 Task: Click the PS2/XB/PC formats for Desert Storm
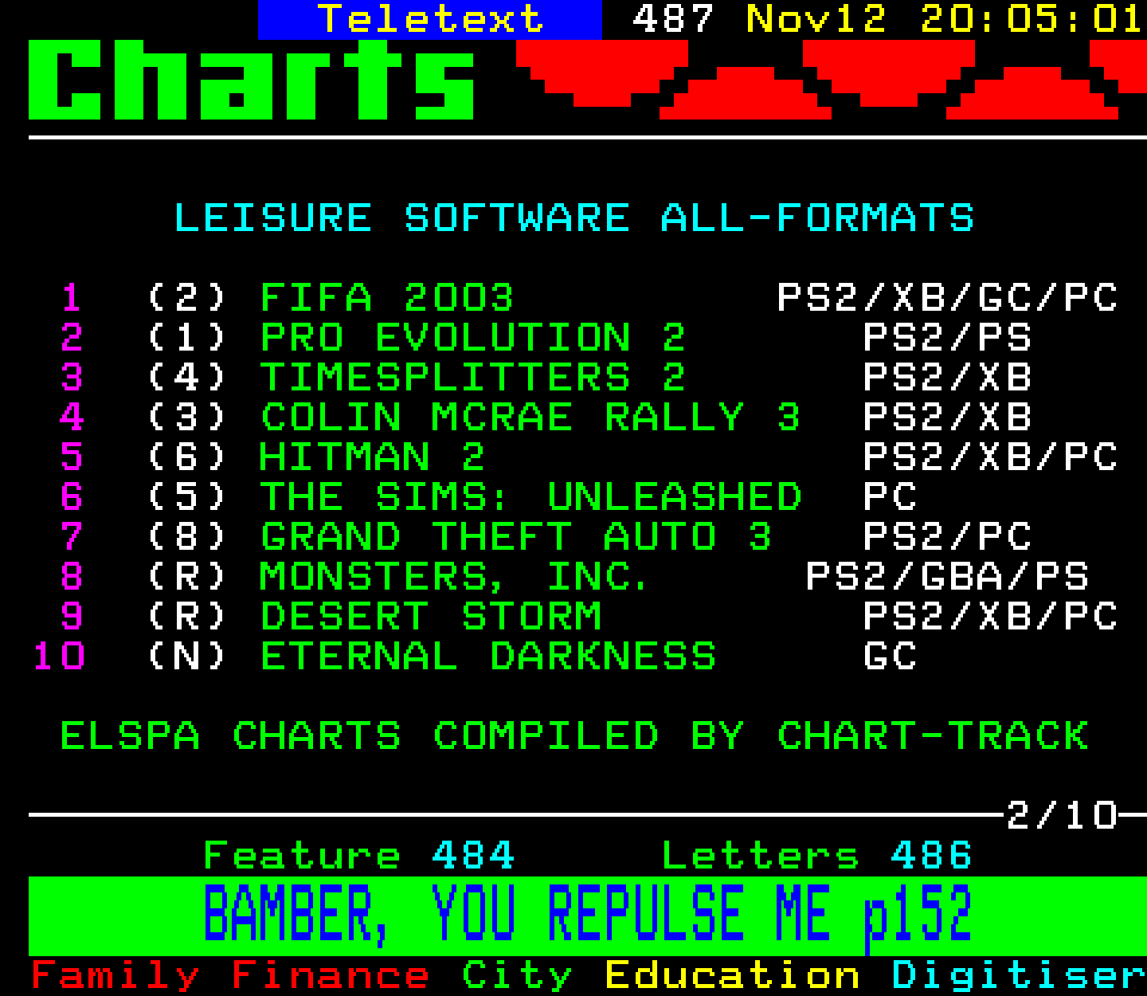(991, 617)
